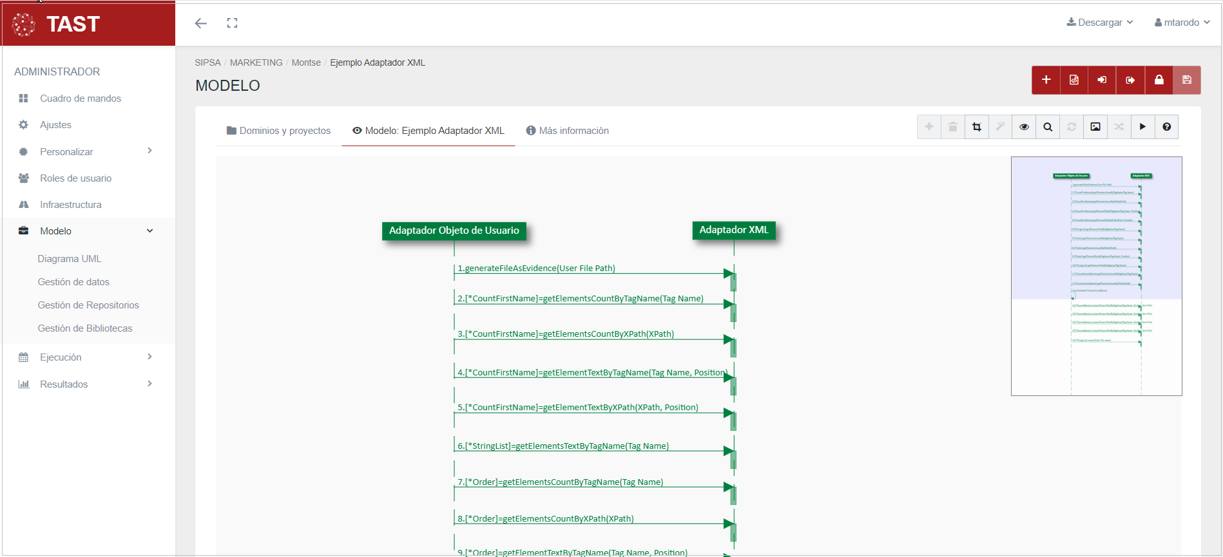Open help with the question mark icon
Image resolution: width=1223 pixels, height=557 pixels.
tap(1166, 127)
